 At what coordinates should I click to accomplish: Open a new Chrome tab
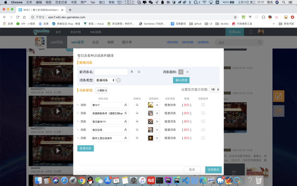(70, 10)
